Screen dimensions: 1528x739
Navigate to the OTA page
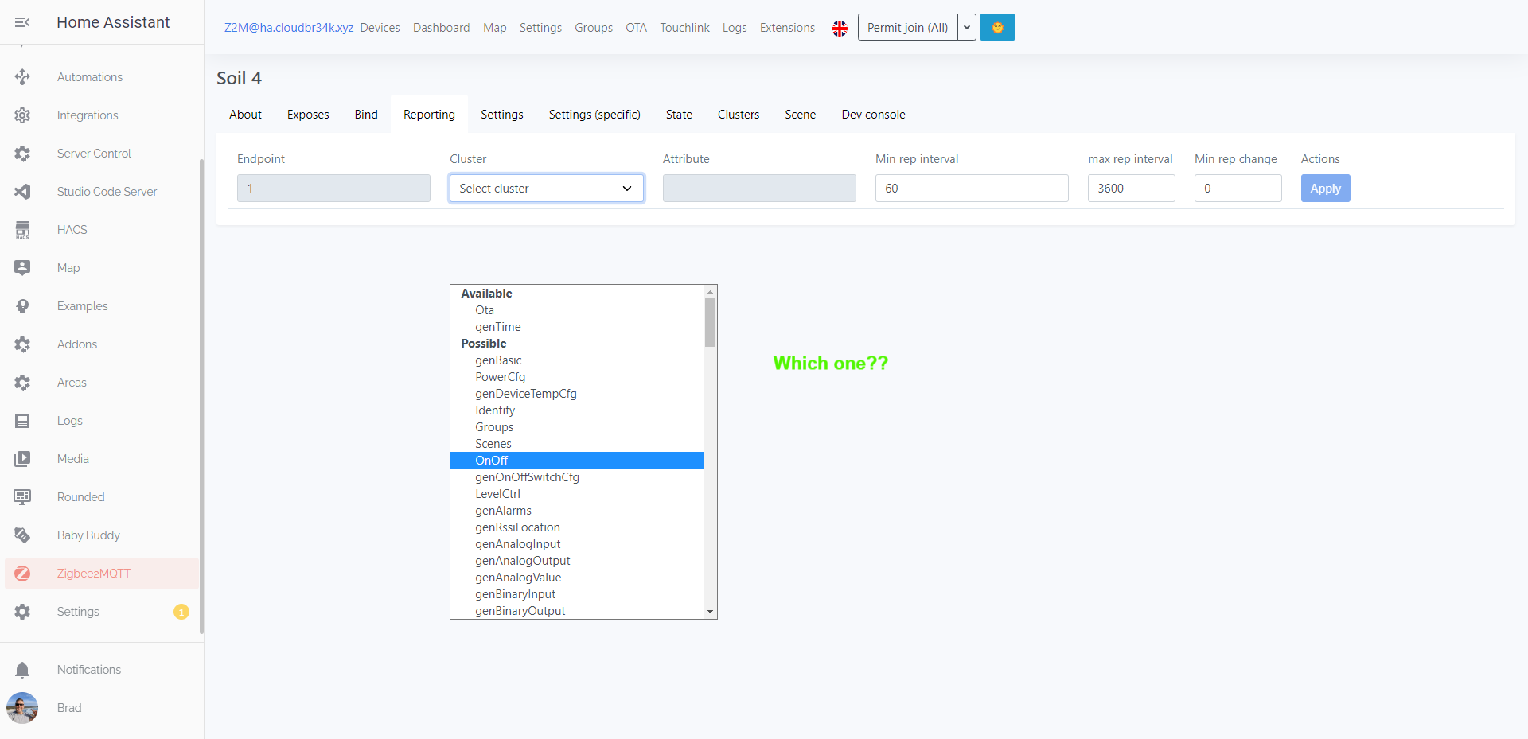pos(636,27)
